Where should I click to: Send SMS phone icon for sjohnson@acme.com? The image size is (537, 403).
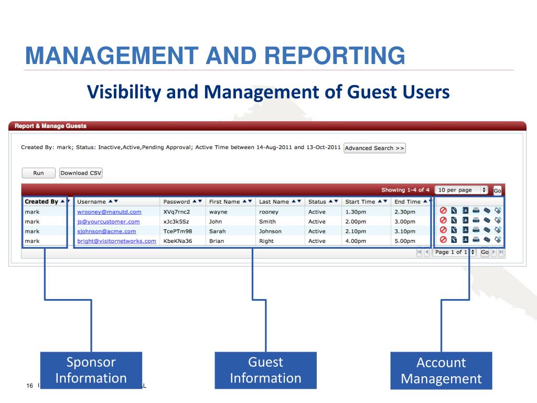pyautogui.click(x=498, y=230)
